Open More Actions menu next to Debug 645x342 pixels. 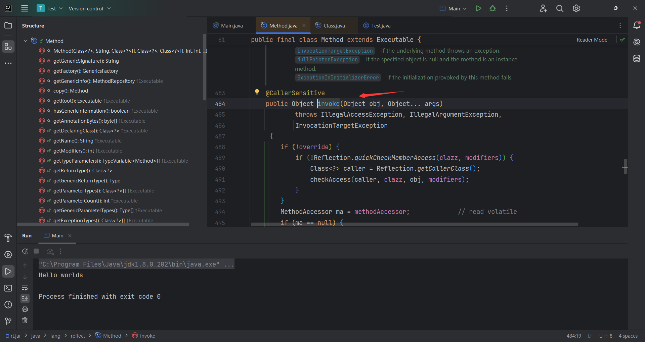click(507, 8)
